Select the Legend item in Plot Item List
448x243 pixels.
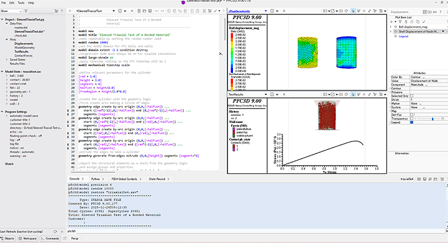click(403, 36)
